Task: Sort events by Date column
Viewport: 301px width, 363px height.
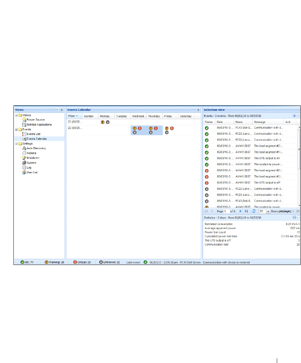Action: 224,122
